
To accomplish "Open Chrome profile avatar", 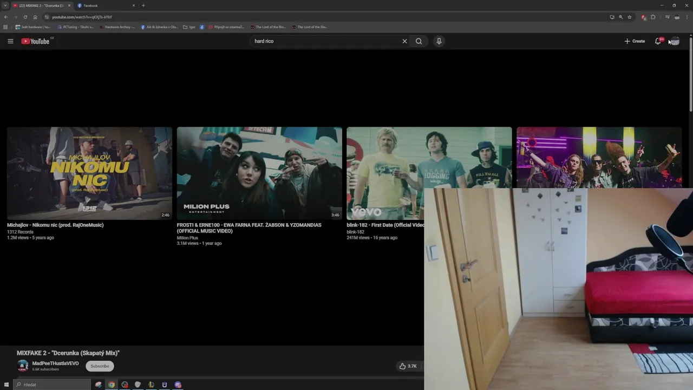I will coord(677,17).
